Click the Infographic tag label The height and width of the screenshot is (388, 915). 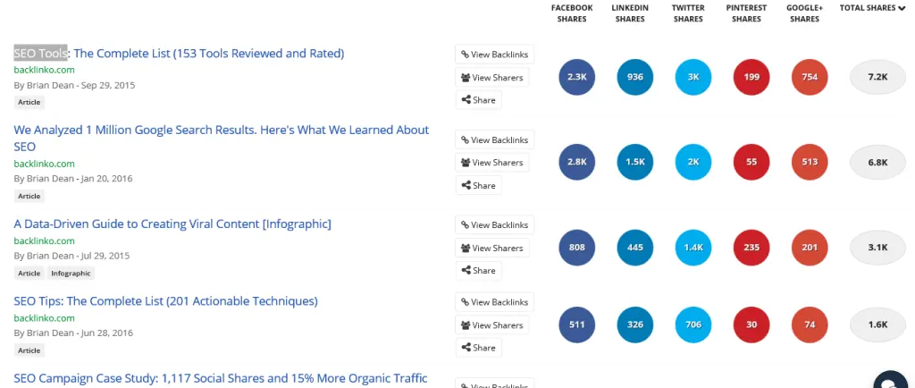pyautogui.click(x=71, y=273)
